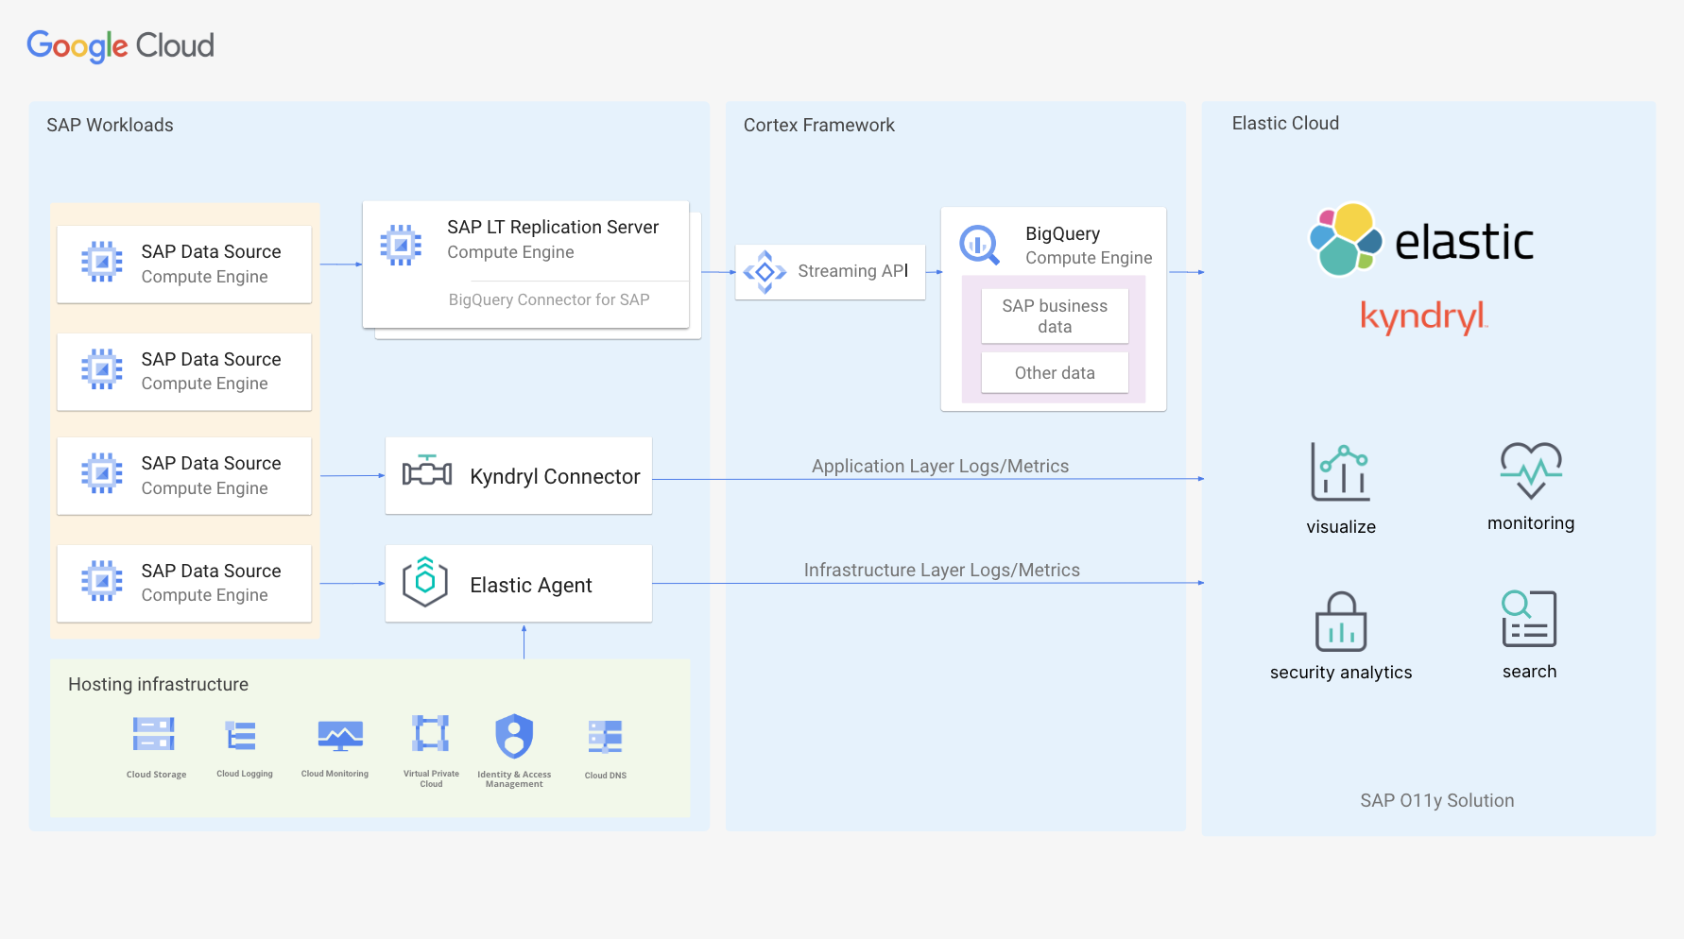Viewport: 1684px width, 939px height.
Task: Click "Application Layer Logs/Metrics" text
Action: 940,466
